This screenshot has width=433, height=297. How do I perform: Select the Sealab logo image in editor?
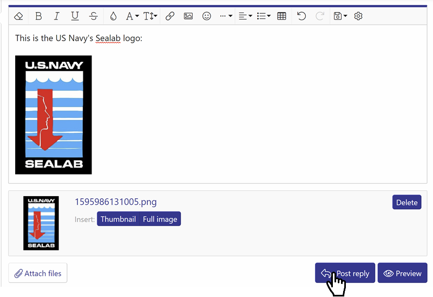pos(53,115)
